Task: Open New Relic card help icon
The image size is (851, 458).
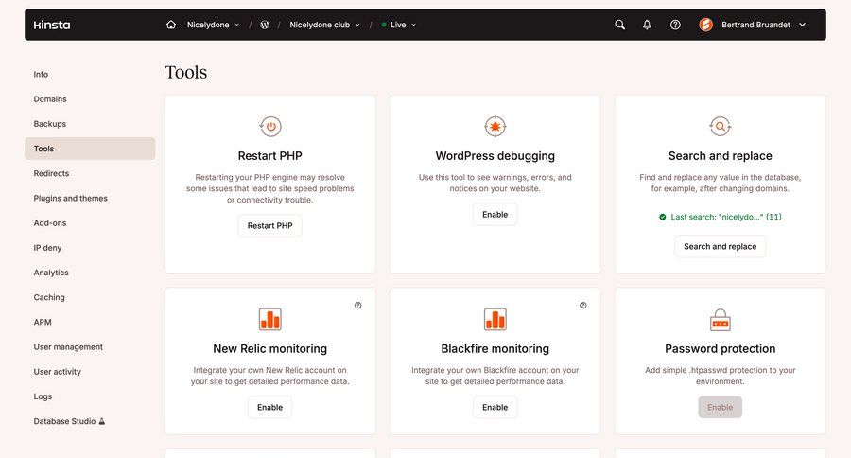Action: (x=358, y=306)
